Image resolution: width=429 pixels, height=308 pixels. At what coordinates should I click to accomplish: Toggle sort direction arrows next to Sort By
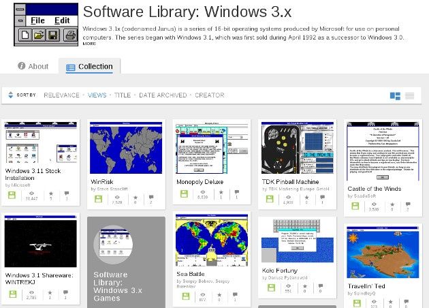pos(11,95)
